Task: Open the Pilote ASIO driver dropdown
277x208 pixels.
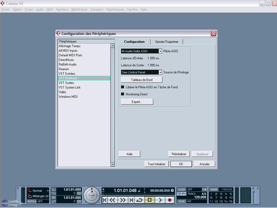Action: (x=160, y=51)
